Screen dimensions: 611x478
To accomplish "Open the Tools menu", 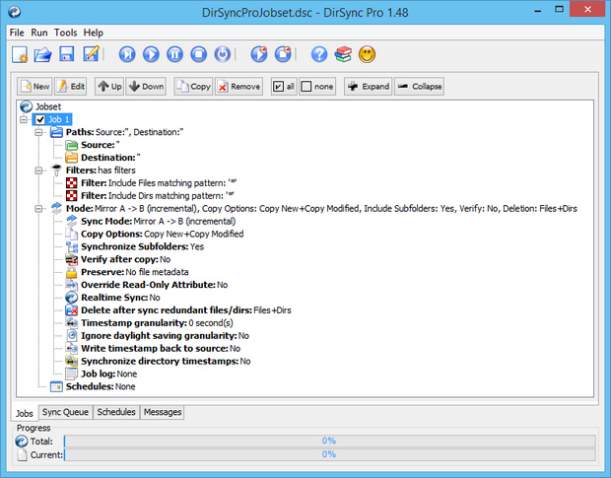I will pyautogui.click(x=65, y=33).
